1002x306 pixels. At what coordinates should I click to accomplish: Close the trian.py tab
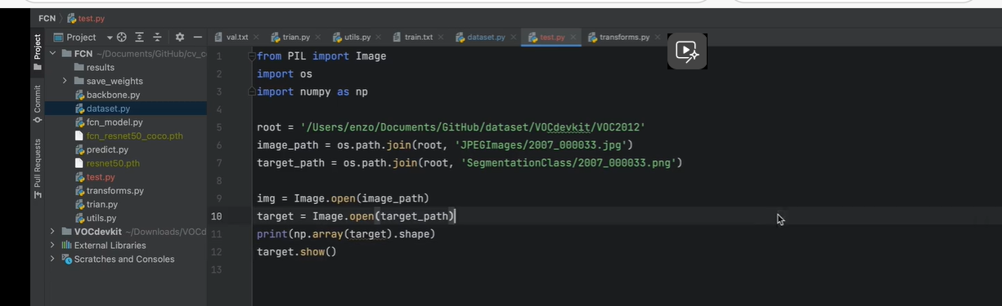coord(317,38)
